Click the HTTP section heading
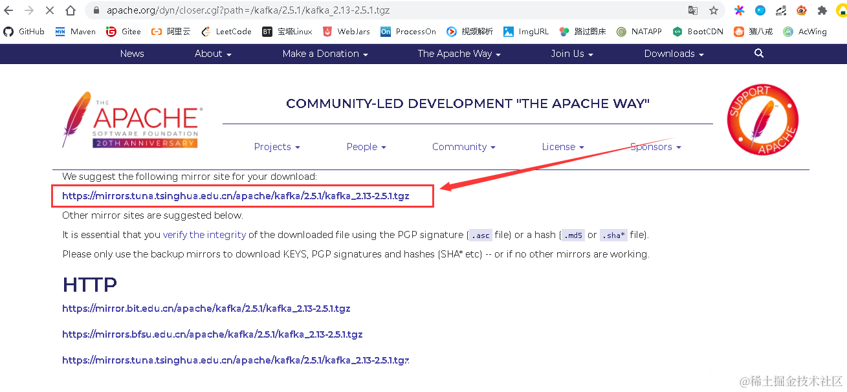This screenshot has height=392, width=847. click(90, 285)
